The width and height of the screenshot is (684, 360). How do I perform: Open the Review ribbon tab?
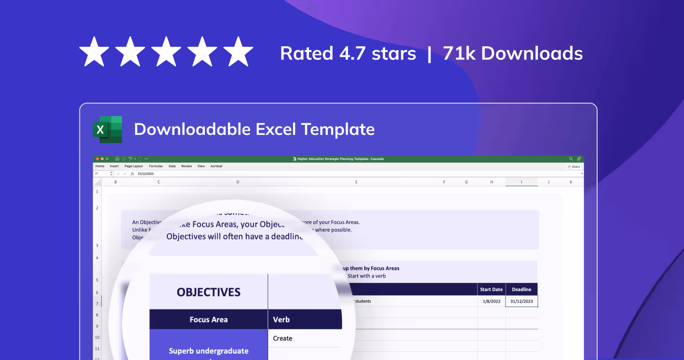click(x=187, y=166)
